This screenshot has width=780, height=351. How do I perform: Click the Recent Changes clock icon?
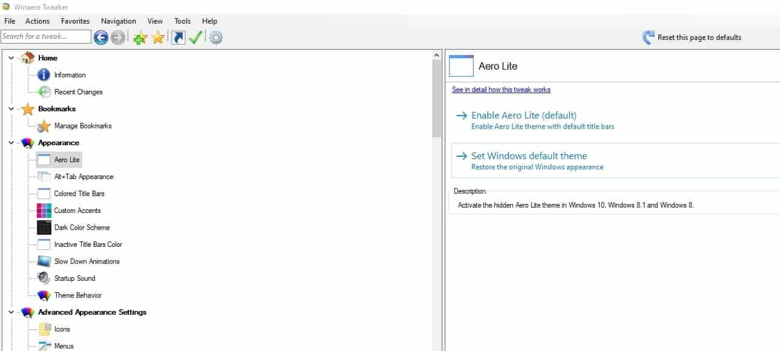[44, 92]
